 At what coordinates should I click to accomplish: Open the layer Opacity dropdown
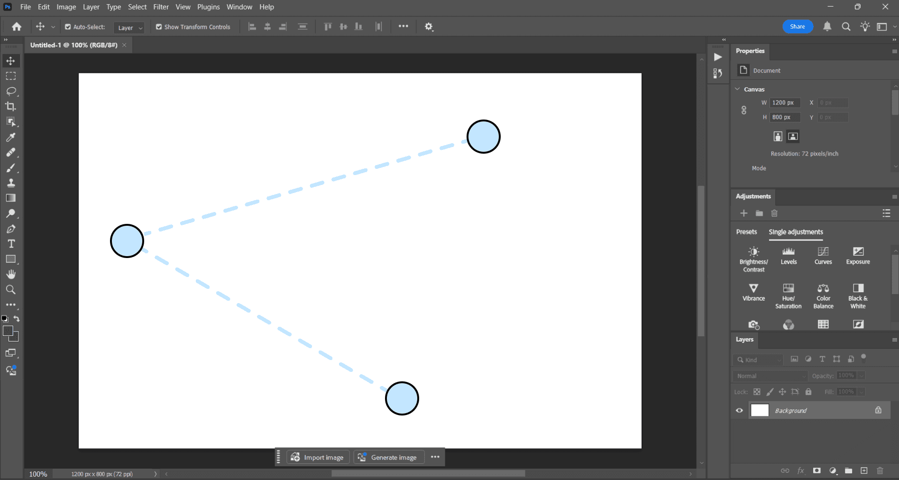tap(862, 376)
